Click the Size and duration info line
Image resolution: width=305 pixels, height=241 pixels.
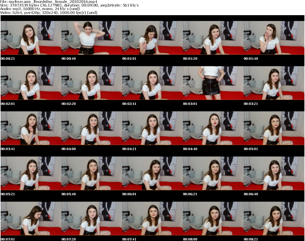click(69, 5)
